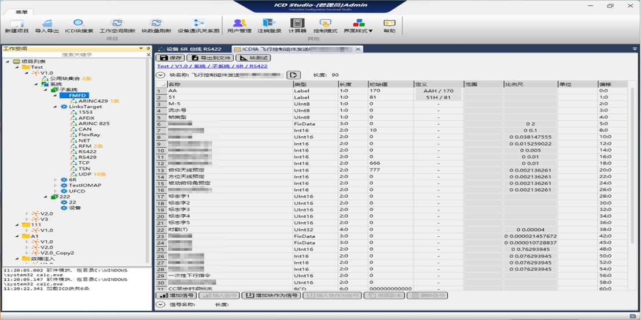The width and height of the screenshot is (641, 320).
Task: Click the workspace 搜索关键字 search field
Action: [x=75, y=54]
